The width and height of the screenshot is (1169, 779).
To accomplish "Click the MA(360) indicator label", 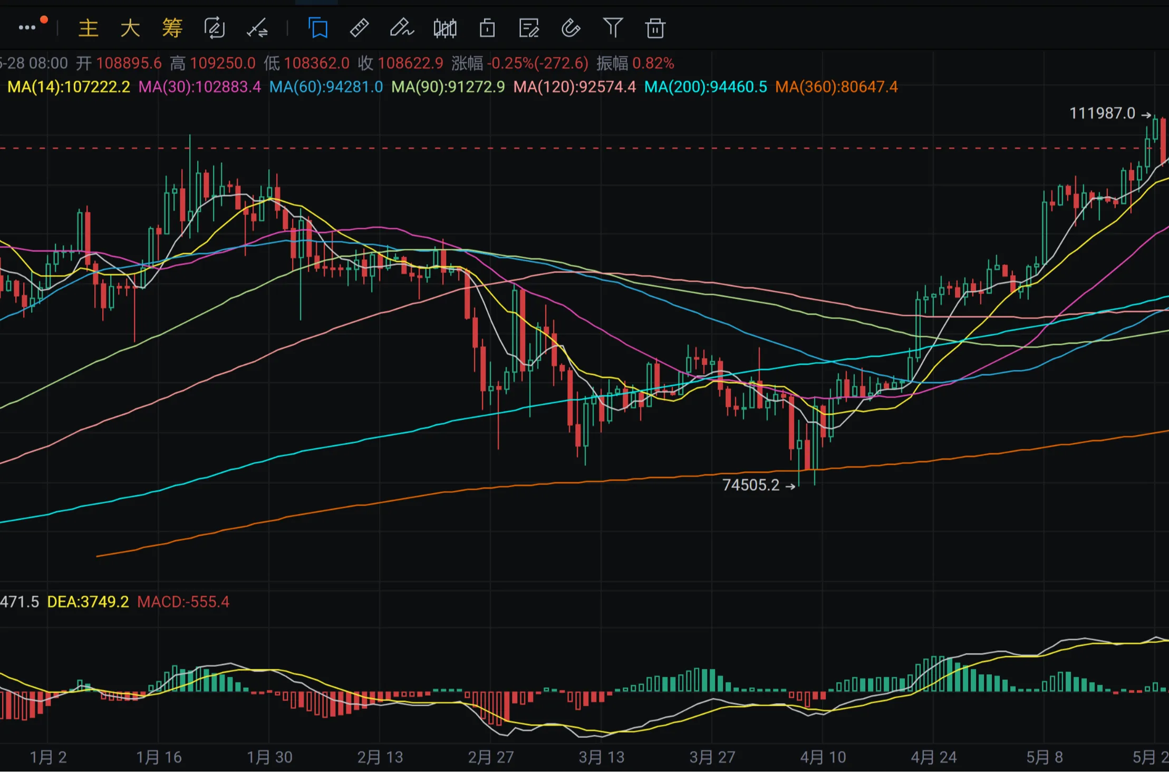I will (836, 87).
